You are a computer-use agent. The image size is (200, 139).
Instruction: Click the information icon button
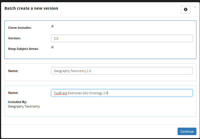tap(185, 9)
